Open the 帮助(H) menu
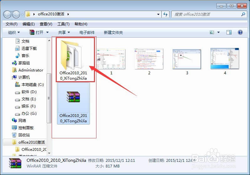250x175 pixels. (x=81, y=24)
